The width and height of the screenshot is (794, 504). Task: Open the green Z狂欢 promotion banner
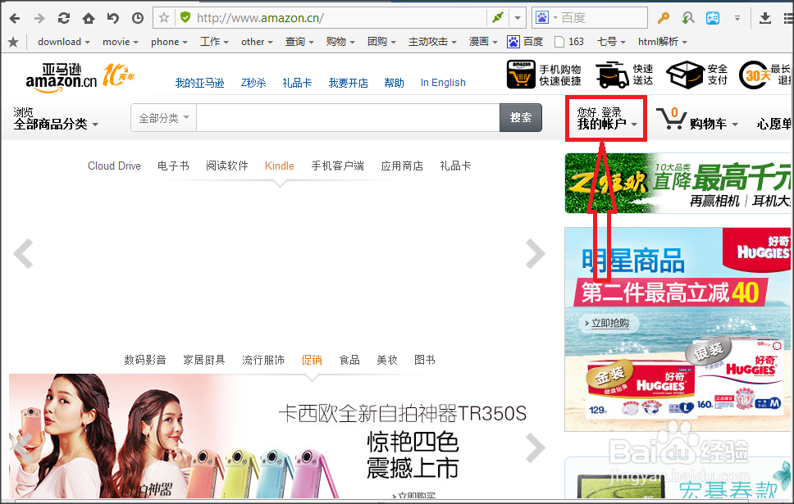point(678,184)
